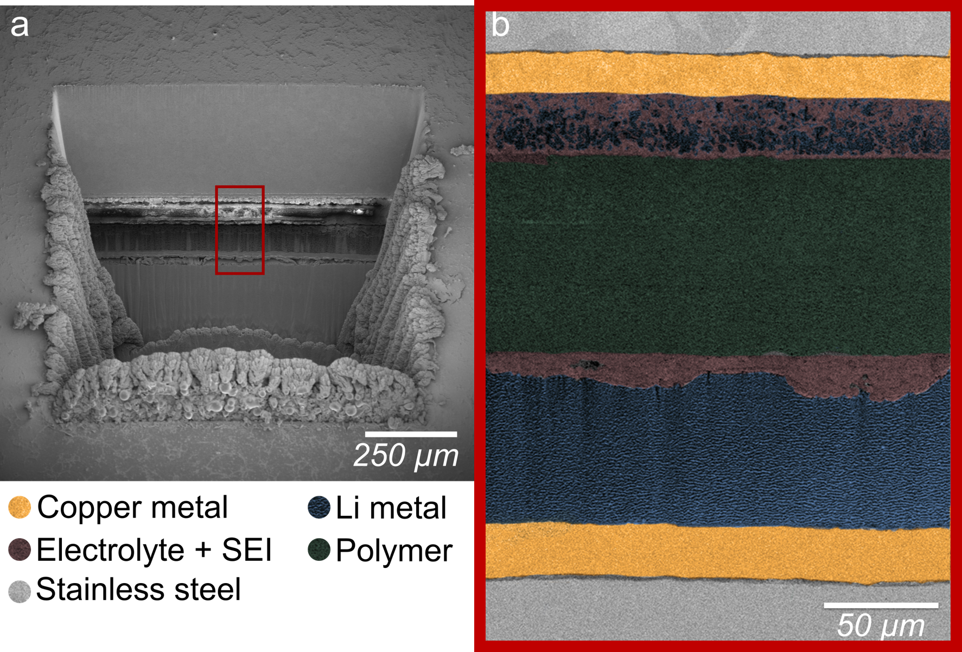The height and width of the screenshot is (652, 962).
Task: Select the brownish-red legend circle
Action: point(20,549)
